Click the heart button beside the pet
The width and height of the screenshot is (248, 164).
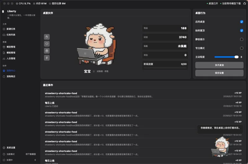click(47, 44)
